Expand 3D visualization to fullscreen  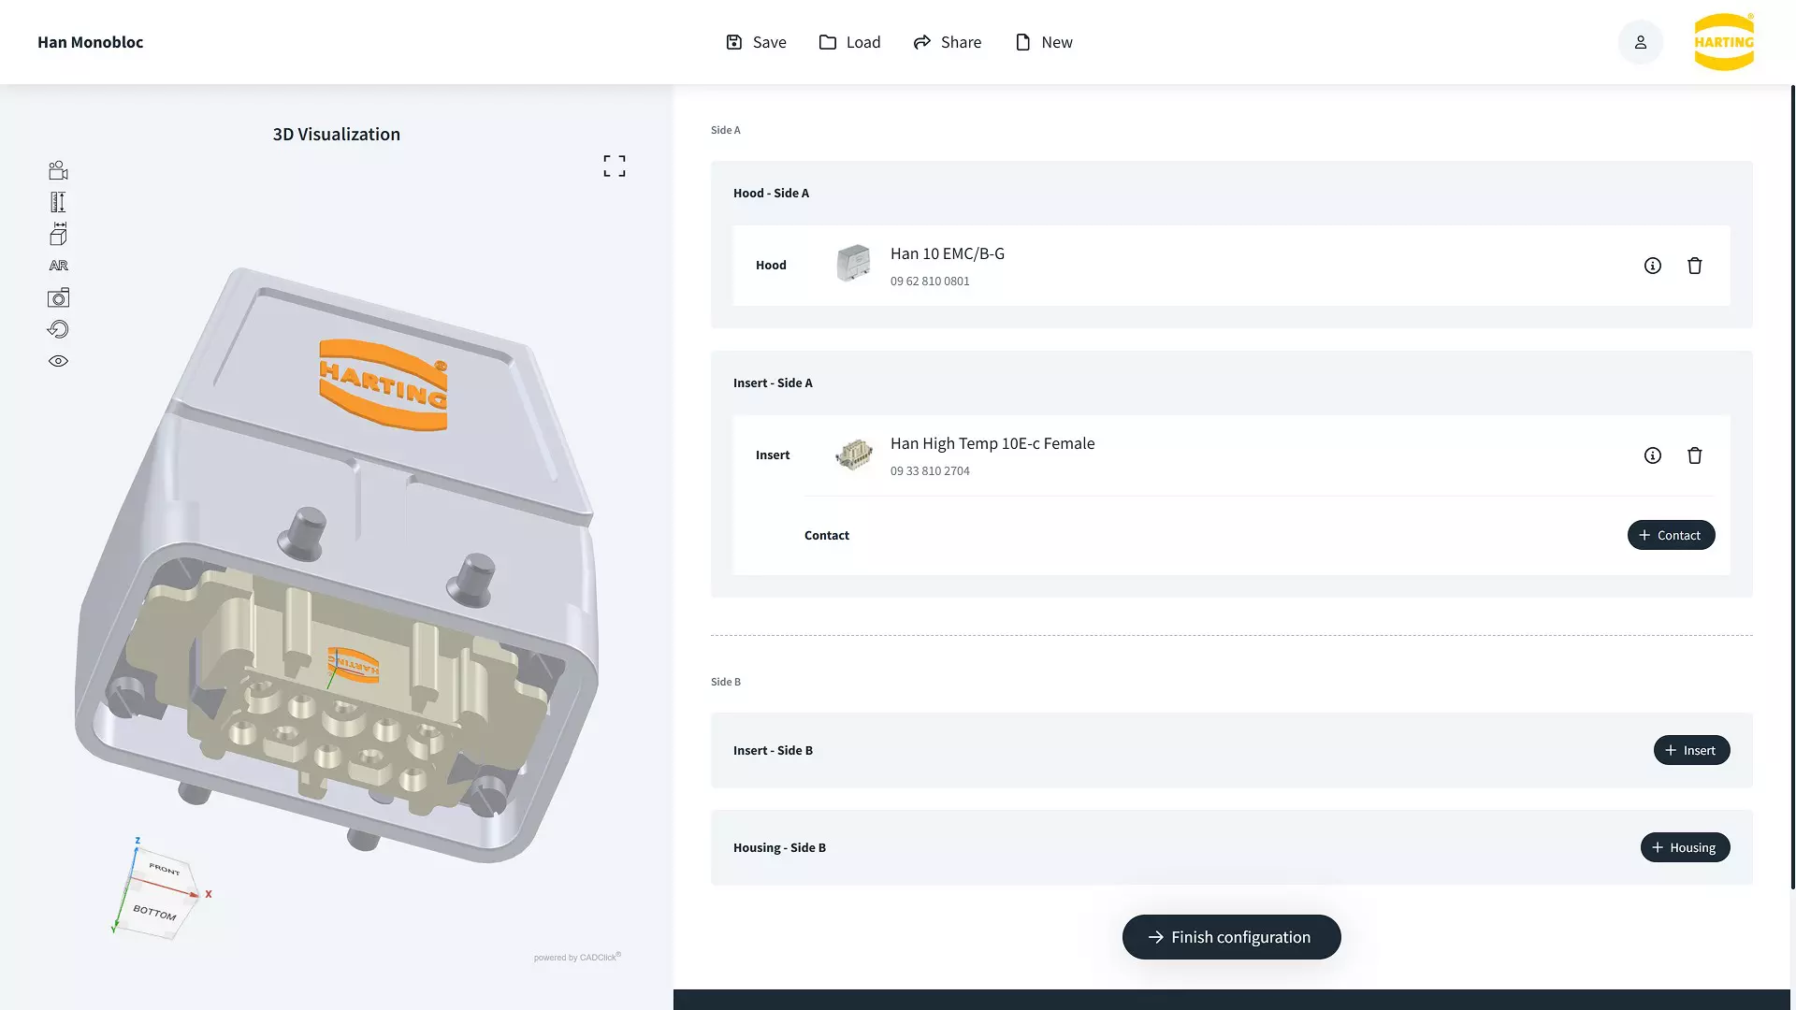(x=615, y=166)
